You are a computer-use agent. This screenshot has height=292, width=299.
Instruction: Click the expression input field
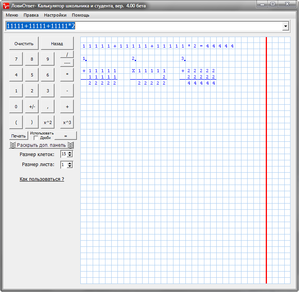click(x=143, y=26)
